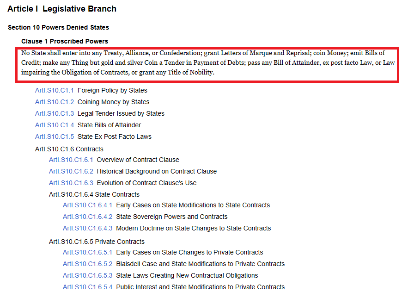Click ArtI.S10.C1.3 Legal Tender Issued by States
Image resolution: width=402 pixels, height=298 pixels.
pos(55,113)
